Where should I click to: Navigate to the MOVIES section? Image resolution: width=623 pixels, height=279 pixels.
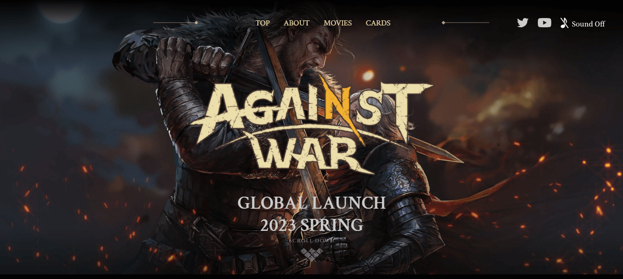338,23
